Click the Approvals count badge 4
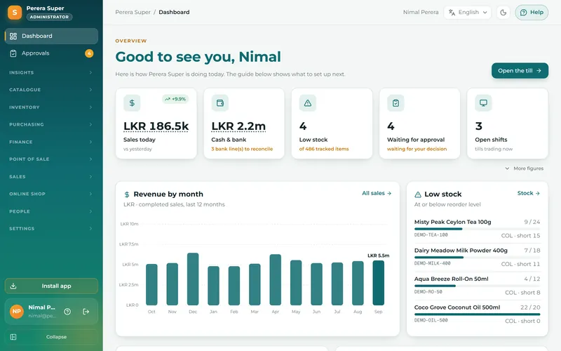The width and height of the screenshot is (561, 351). coord(89,53)
